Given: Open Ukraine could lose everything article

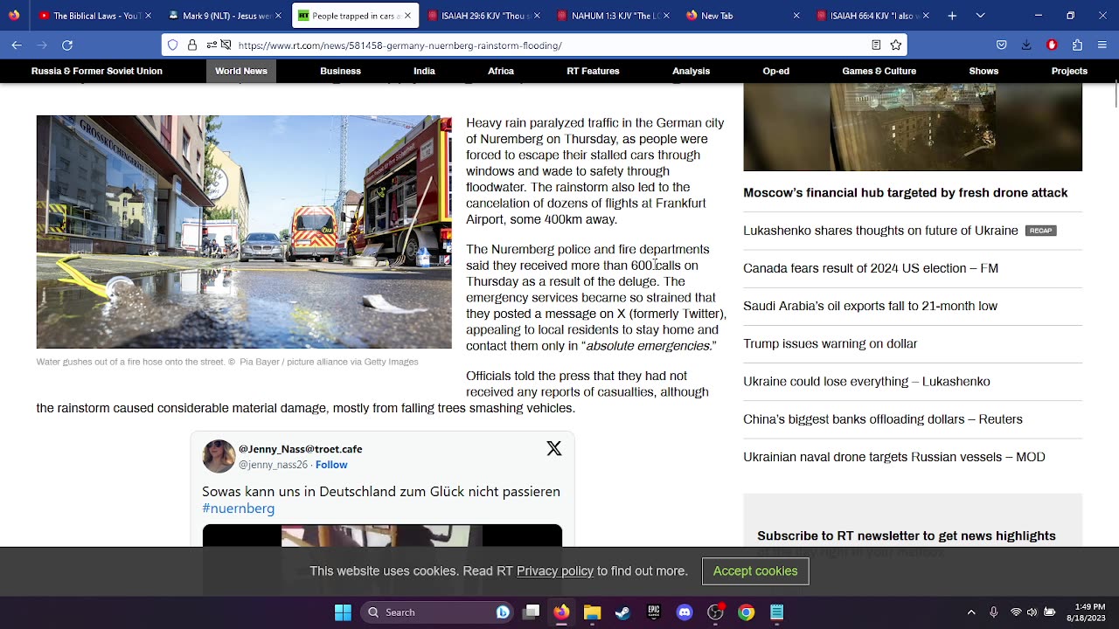Looking at the screenshot, I should tap(866, 381).
